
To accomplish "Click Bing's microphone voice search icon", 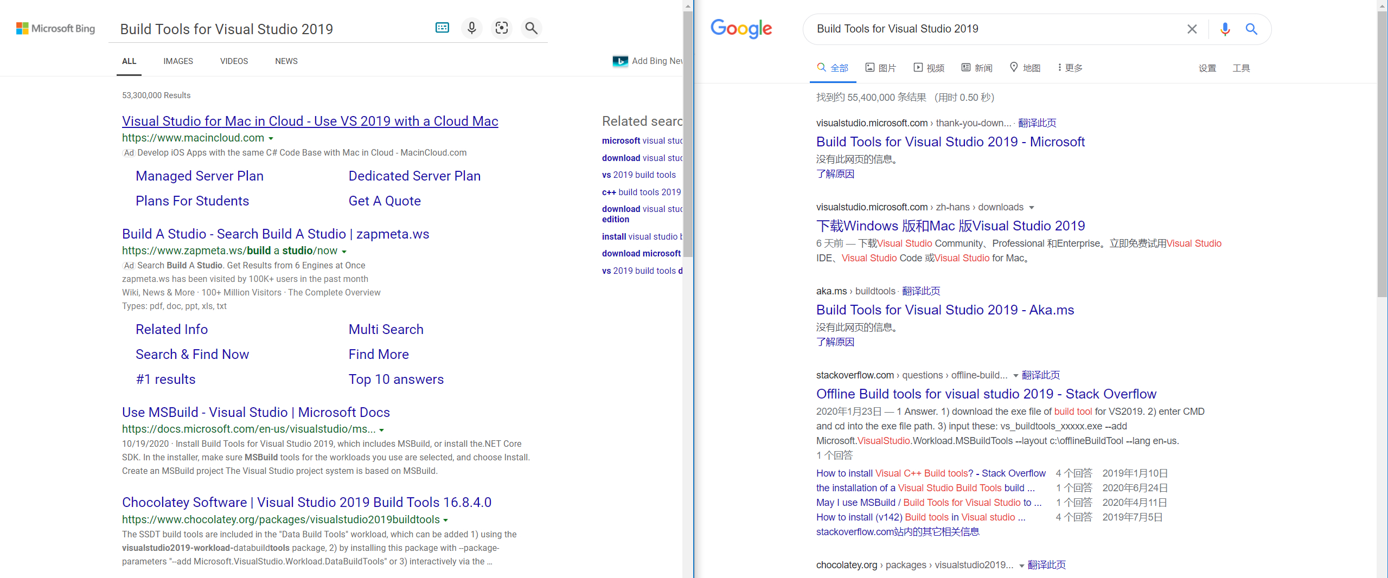I will pyautogui.click(x=471, y=28).
